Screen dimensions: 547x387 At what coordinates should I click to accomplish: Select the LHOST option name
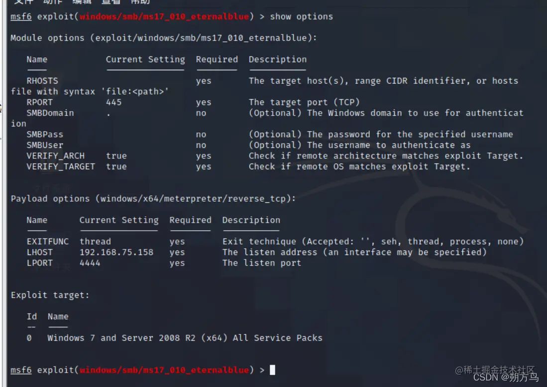(x=40, y=253)
